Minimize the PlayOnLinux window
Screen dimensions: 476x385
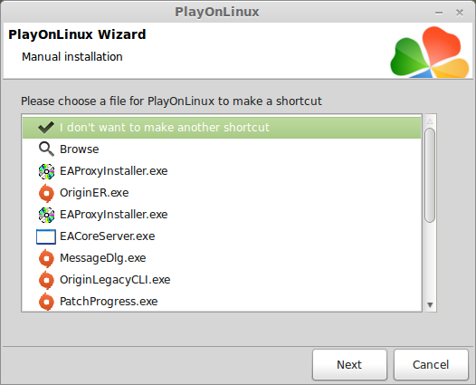click(x=439, y=13)
